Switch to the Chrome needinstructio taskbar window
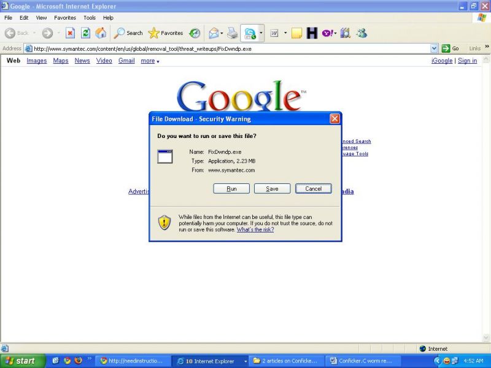The image size is (491, 368). [133, 361]
